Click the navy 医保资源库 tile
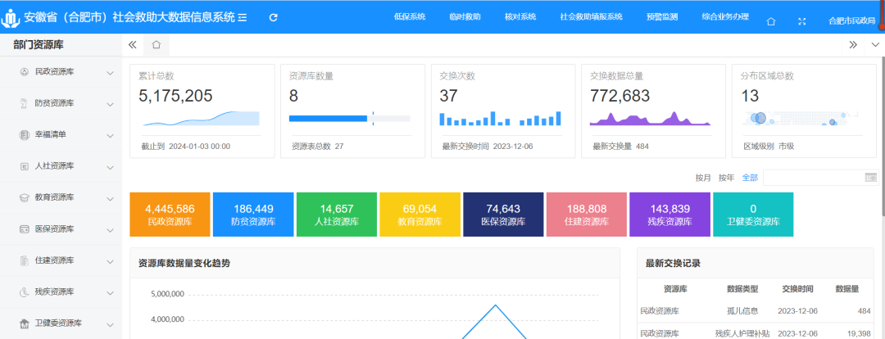 [503, 215]
